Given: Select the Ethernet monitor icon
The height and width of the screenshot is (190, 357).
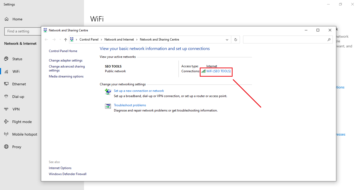Looking at the screenshot, I should tap(7, 84).
